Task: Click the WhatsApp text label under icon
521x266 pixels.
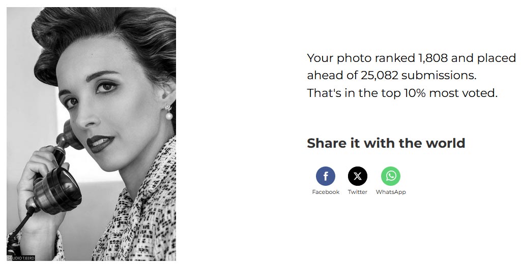Action: point(391,192)
